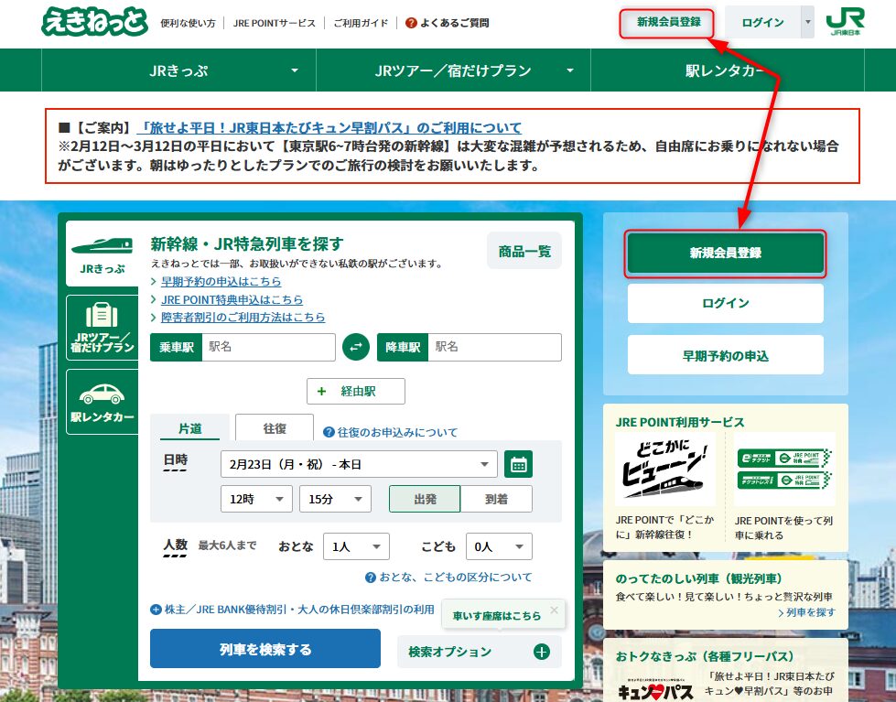Open the hour dropdown showing 12時
The image size is (896, 702).
pos(256,499)
